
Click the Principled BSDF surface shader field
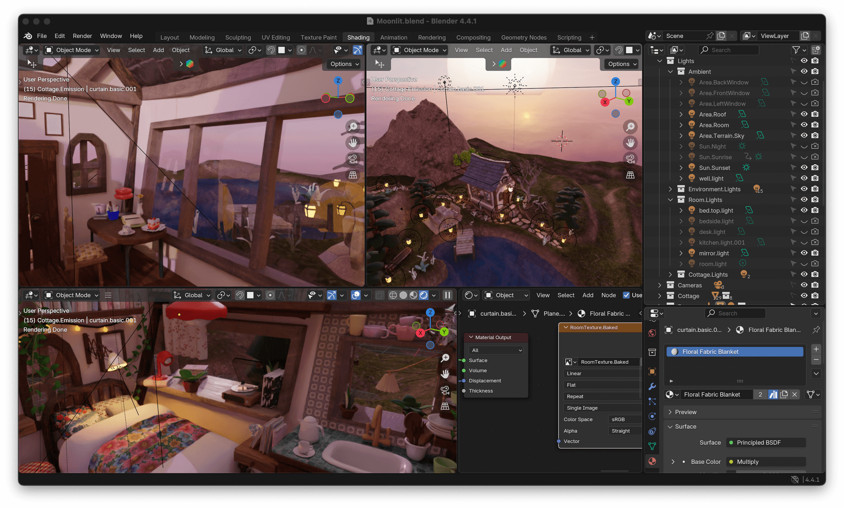click(x=766, y=443)
